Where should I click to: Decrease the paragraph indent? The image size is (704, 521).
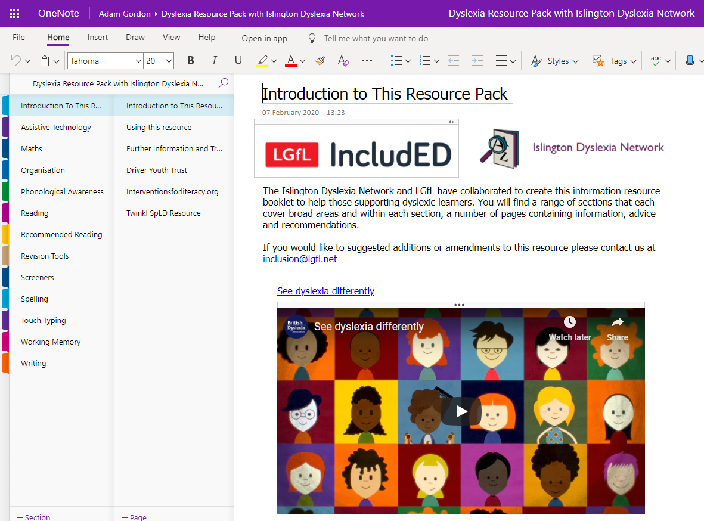454,61
